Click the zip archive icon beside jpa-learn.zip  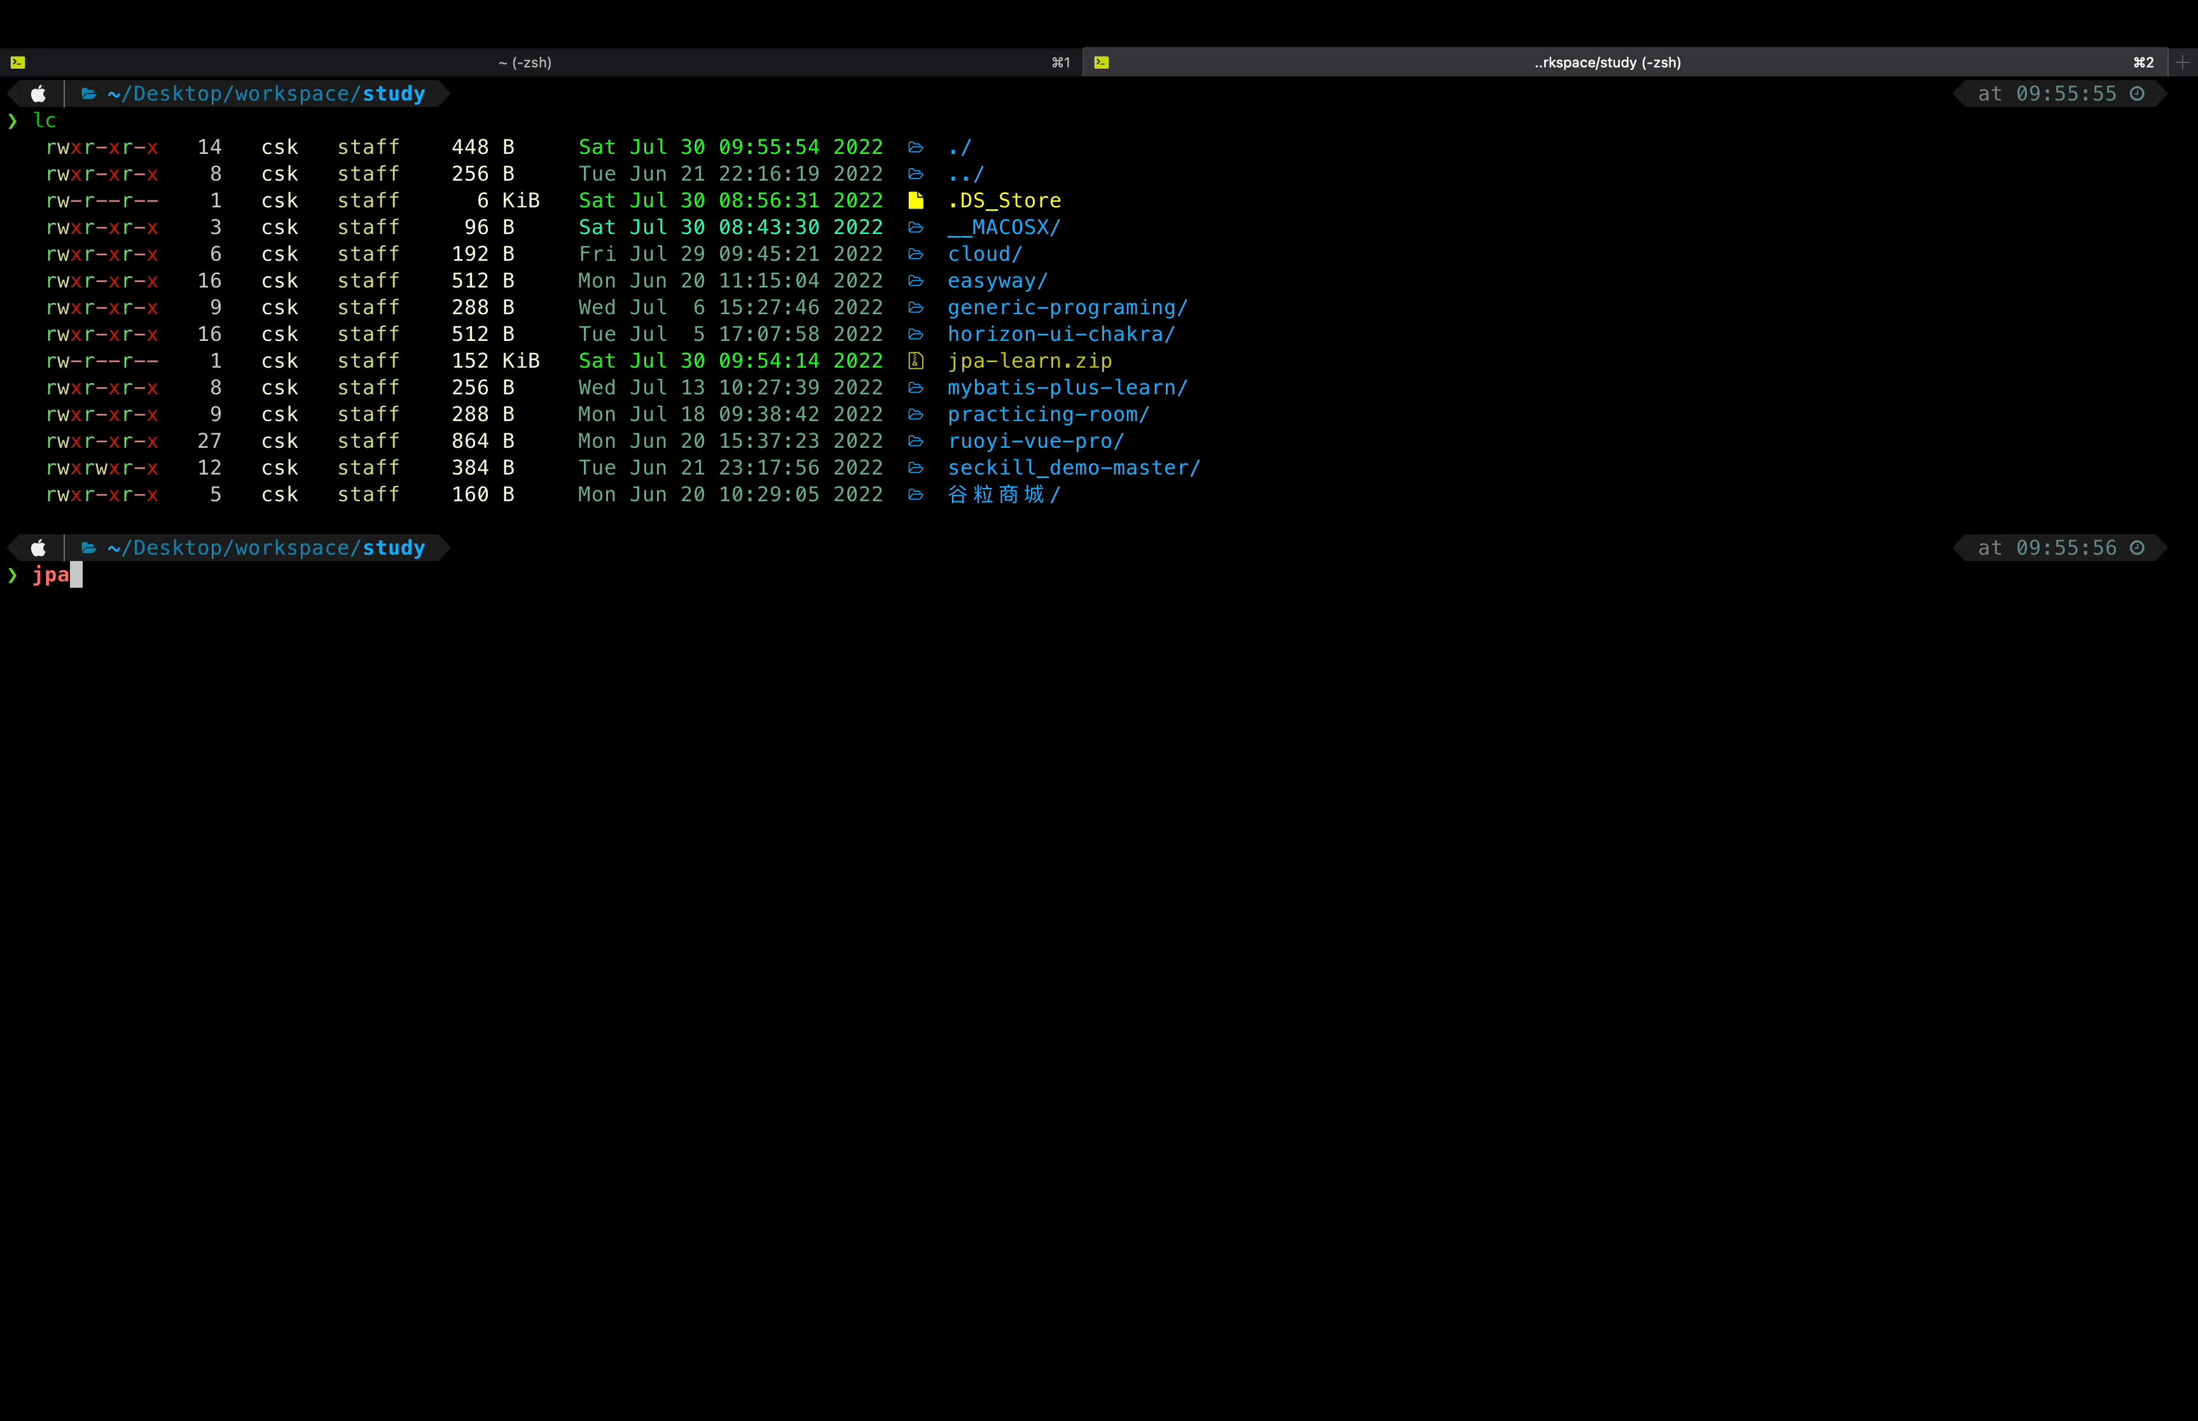[915, 361]
